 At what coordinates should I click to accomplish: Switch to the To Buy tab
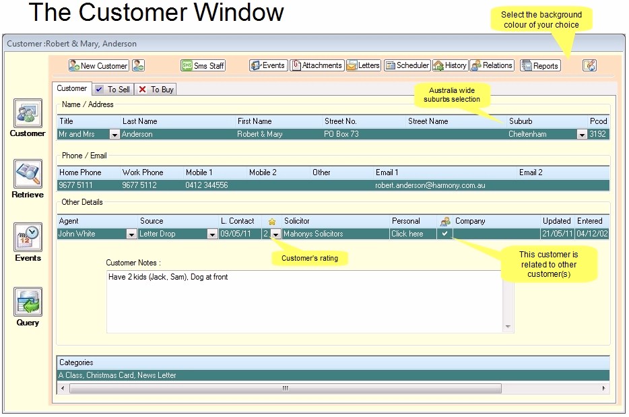(156, 88)
